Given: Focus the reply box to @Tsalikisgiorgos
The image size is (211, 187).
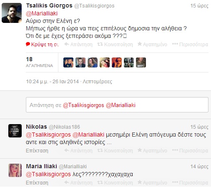Looking at the screenshot, I should pyautogui.click(x=117, y=105).
